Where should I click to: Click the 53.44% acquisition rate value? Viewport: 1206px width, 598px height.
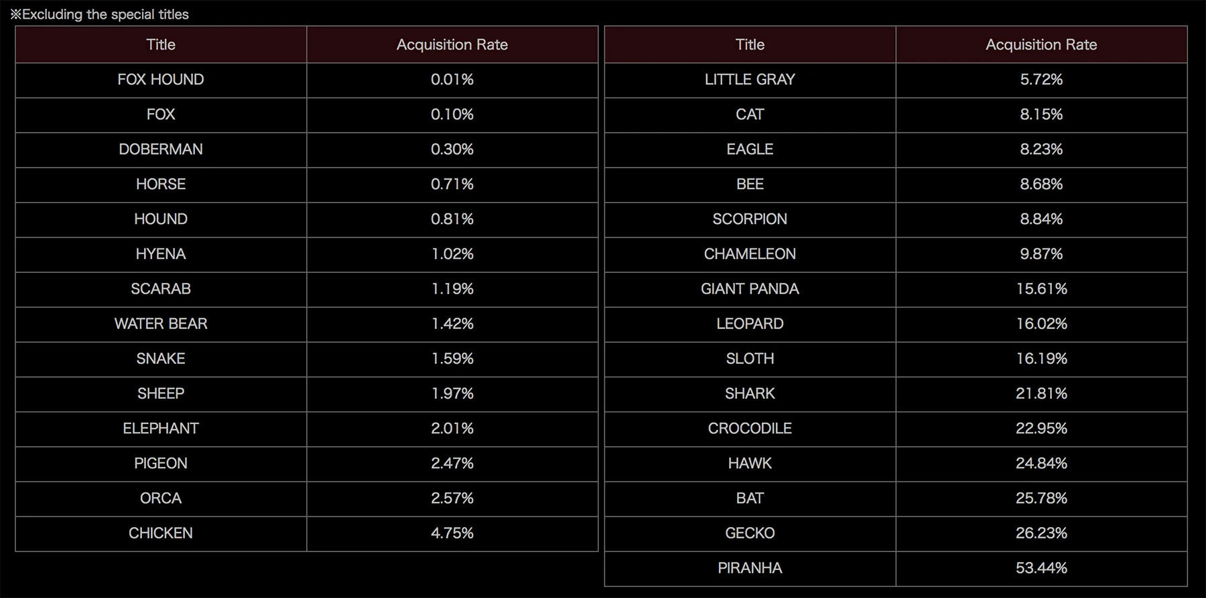(x=1041, y=568)
